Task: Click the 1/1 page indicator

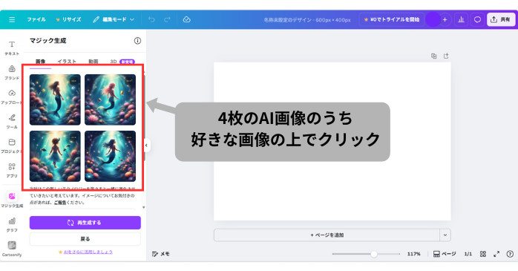Action: tap(468, 254)
